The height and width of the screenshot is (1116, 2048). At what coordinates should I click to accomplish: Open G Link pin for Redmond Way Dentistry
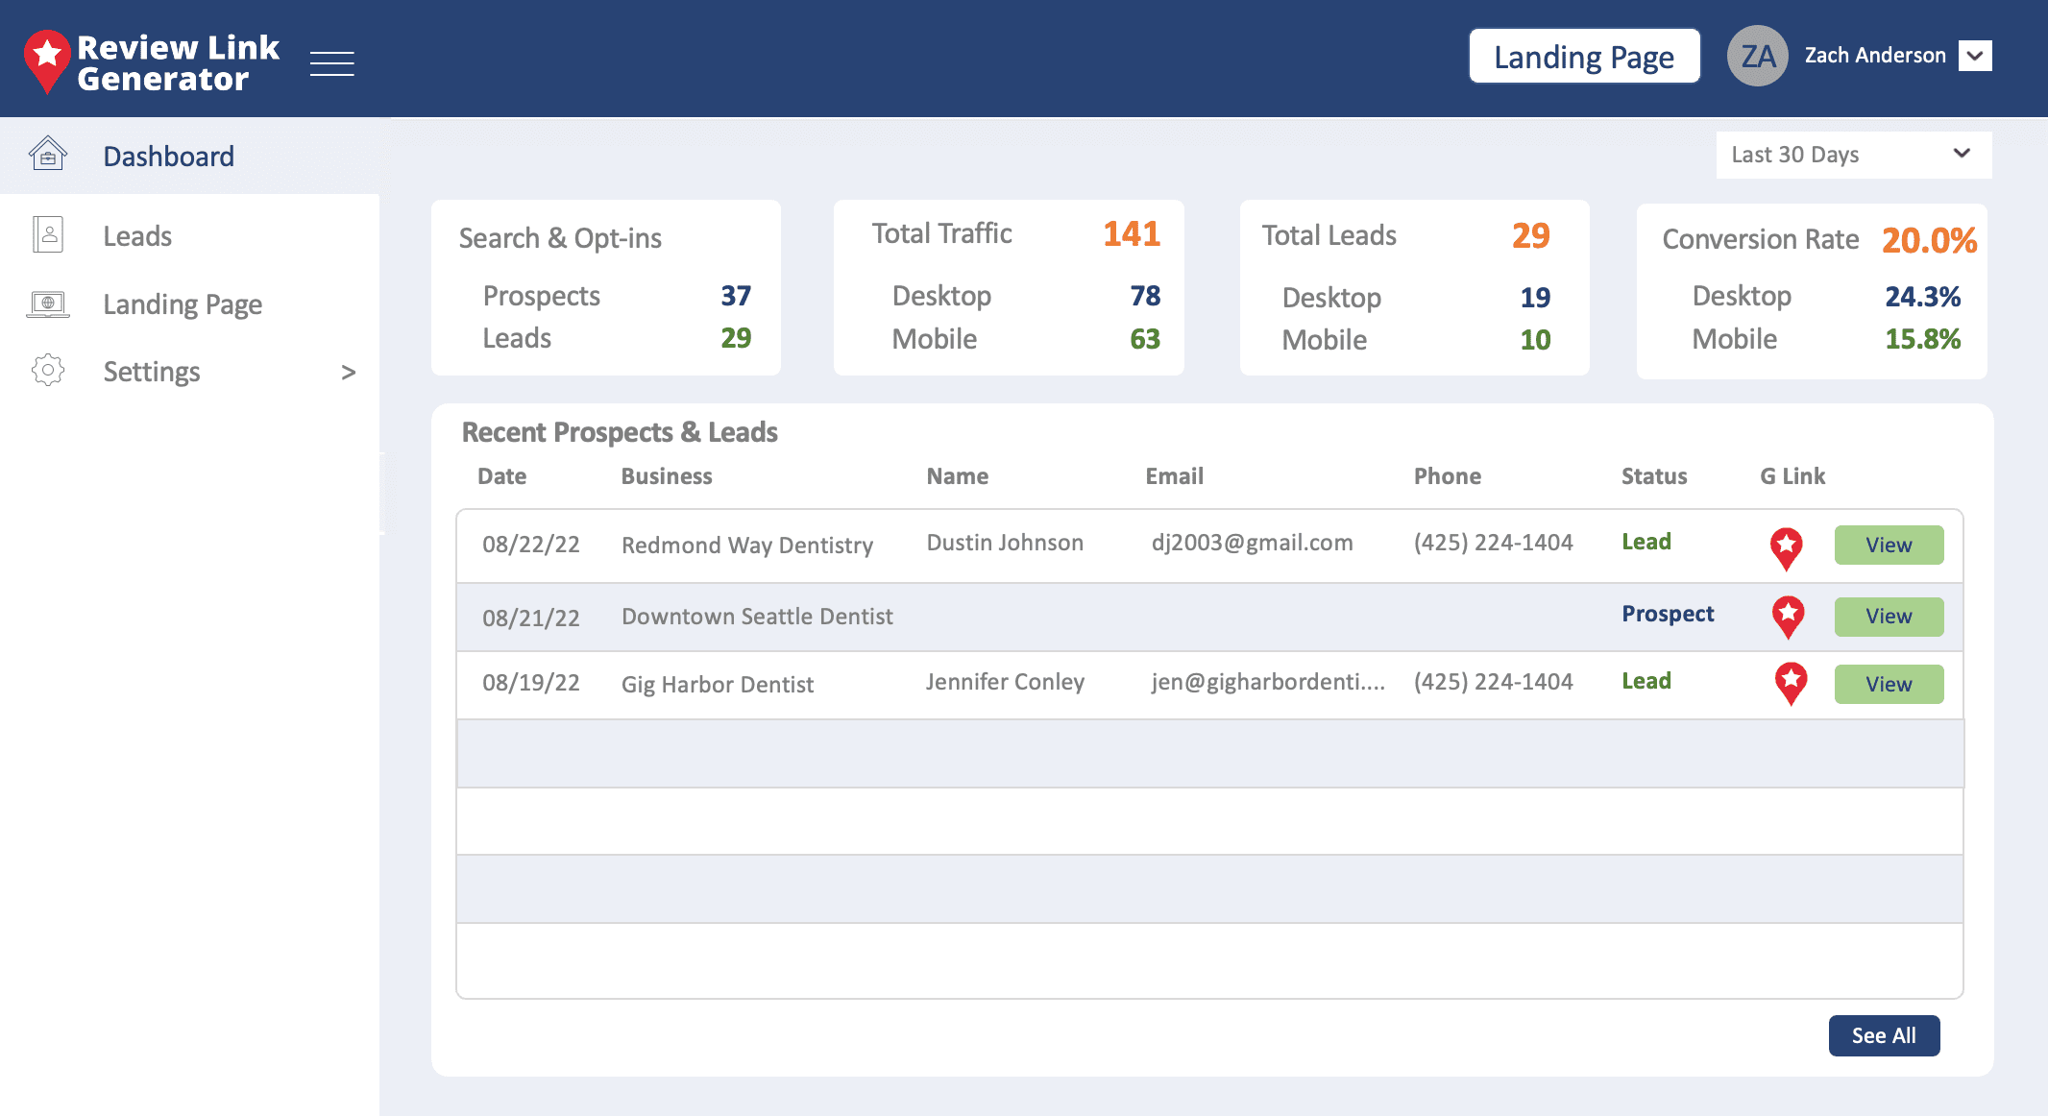[1786, 547]
